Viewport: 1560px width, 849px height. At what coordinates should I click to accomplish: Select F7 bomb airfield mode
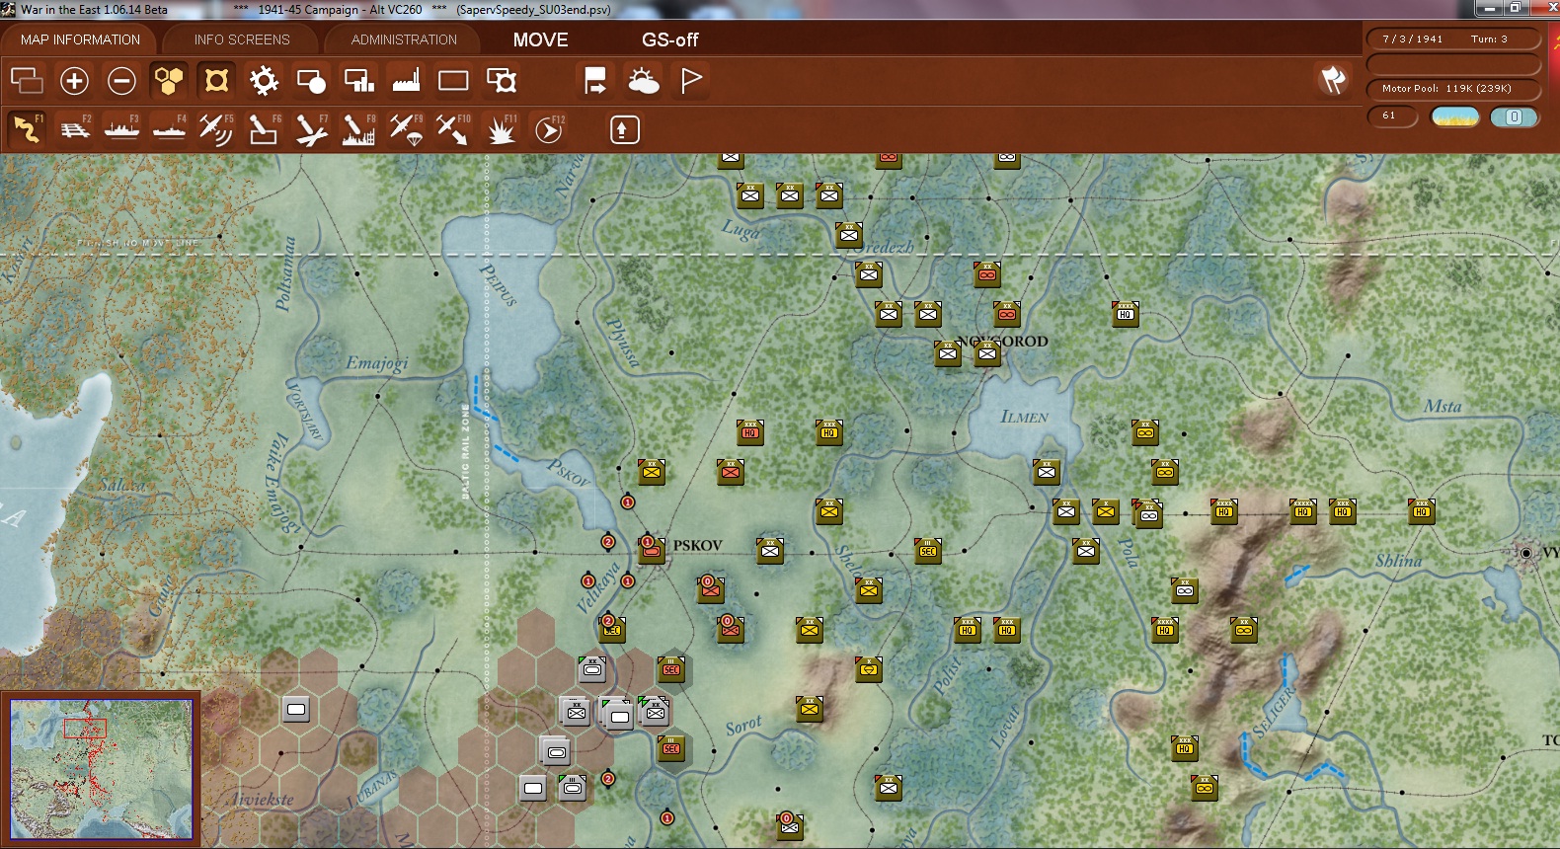pos(311,129)
